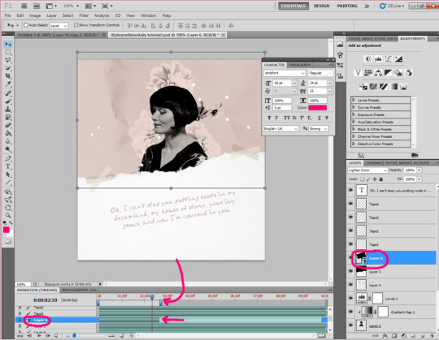This screenshot has width=439, height=340.
Task: Play the animation timeline
Action: (x=39, y=335)
